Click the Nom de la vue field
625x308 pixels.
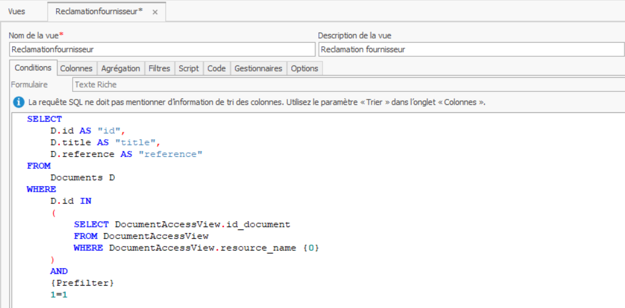(162, 49)
